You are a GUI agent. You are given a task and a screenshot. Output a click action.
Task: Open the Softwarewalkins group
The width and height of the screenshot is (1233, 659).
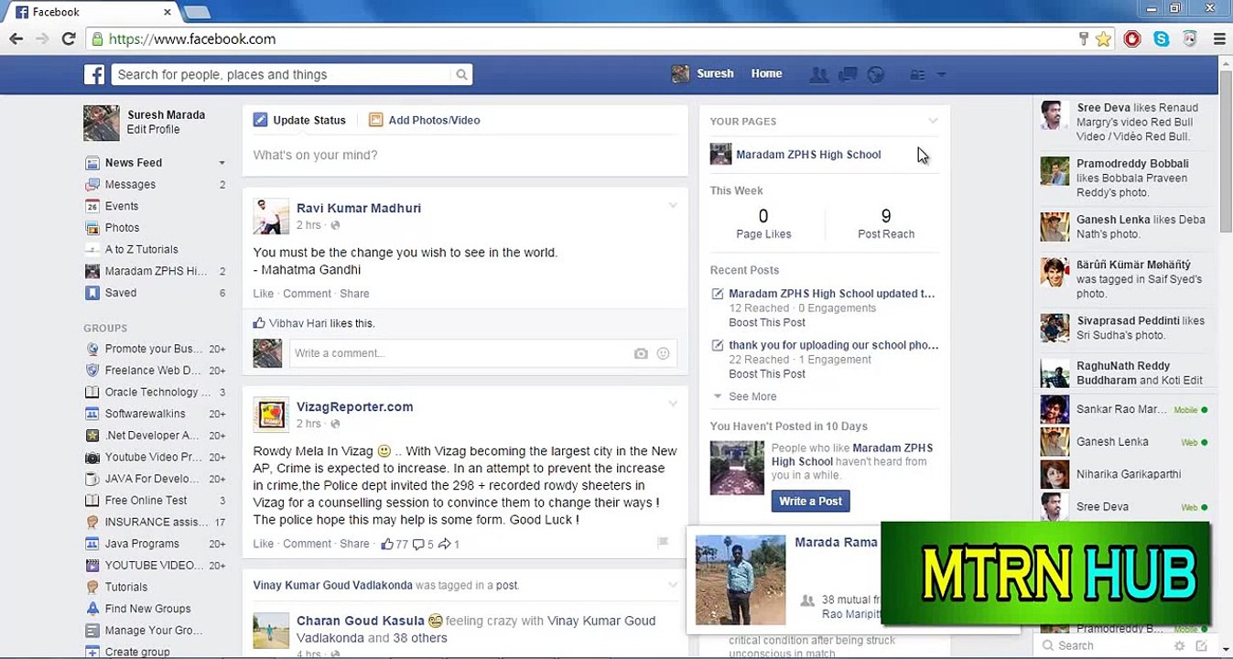pyautogui.click(x=145, y=414)
